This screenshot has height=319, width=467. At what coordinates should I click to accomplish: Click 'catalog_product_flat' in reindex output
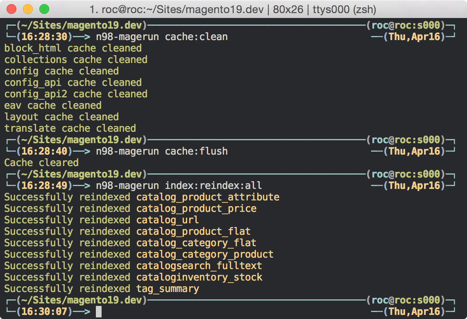(193, 231)
